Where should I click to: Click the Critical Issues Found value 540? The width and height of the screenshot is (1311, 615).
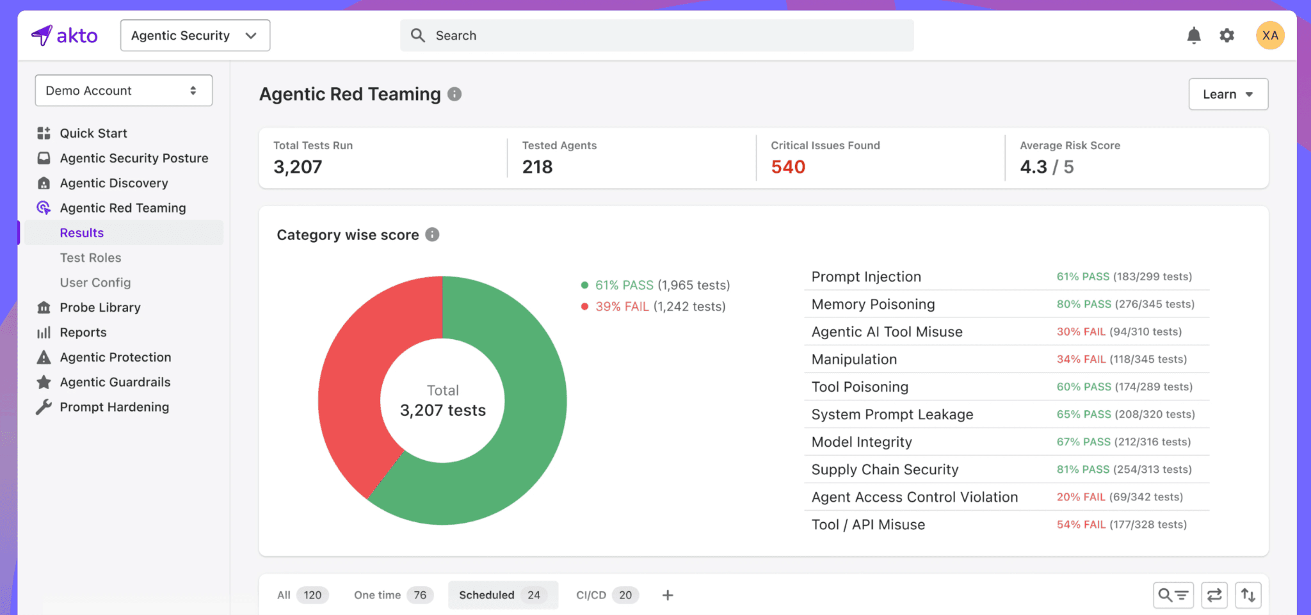pyautogui.click(x=788, y=167)
